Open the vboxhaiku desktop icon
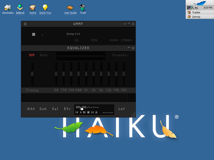 click(8, 9)
